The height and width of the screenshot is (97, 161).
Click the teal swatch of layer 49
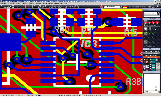click(153, 60)
